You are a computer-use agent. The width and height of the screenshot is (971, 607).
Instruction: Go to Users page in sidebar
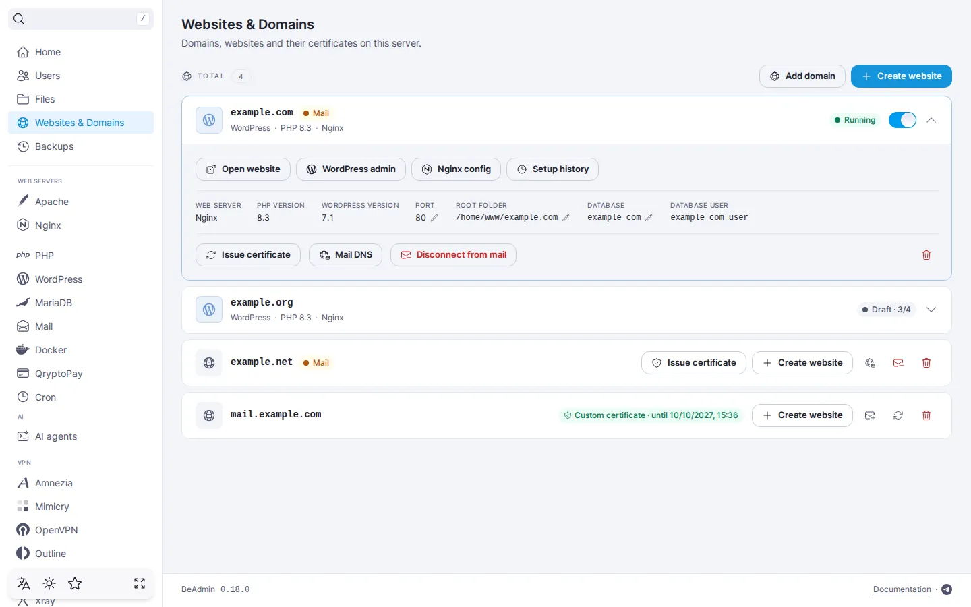pos(81,76)
